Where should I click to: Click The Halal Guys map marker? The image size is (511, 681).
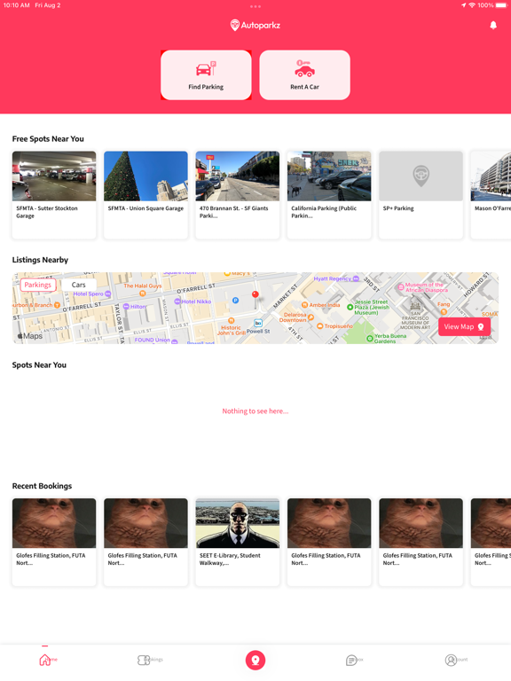click(143, 294)
